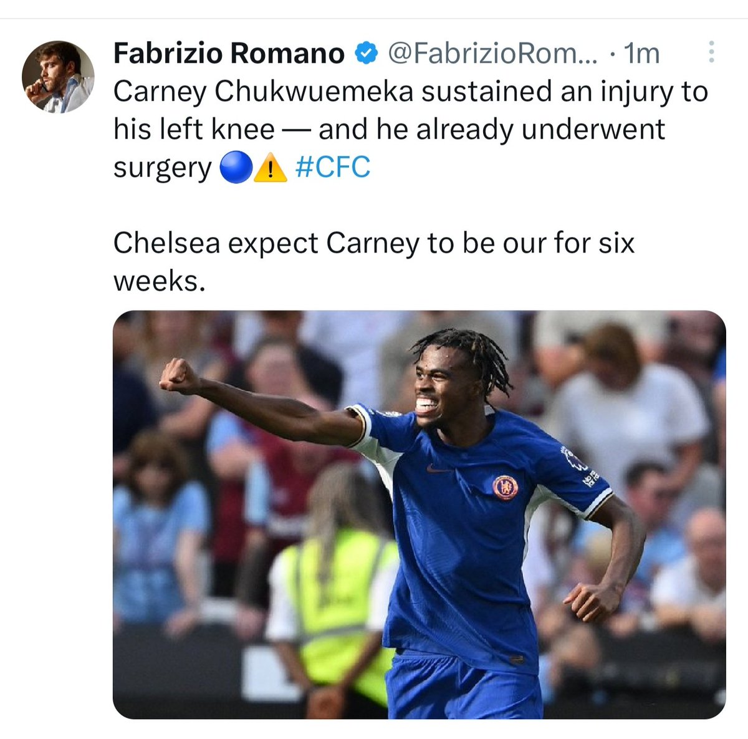Click the word weeks ending the tweet

[159, 282]
